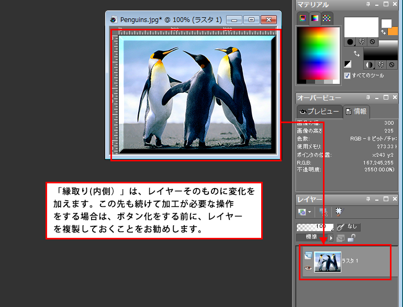Screen dimensions: 403x307
Task: Click the raster layer type icon of ラスタ 1
Action: (x=308, y=256)
